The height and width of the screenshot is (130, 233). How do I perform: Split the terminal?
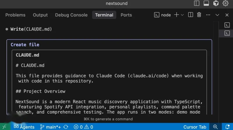click(x=190, y=15)
